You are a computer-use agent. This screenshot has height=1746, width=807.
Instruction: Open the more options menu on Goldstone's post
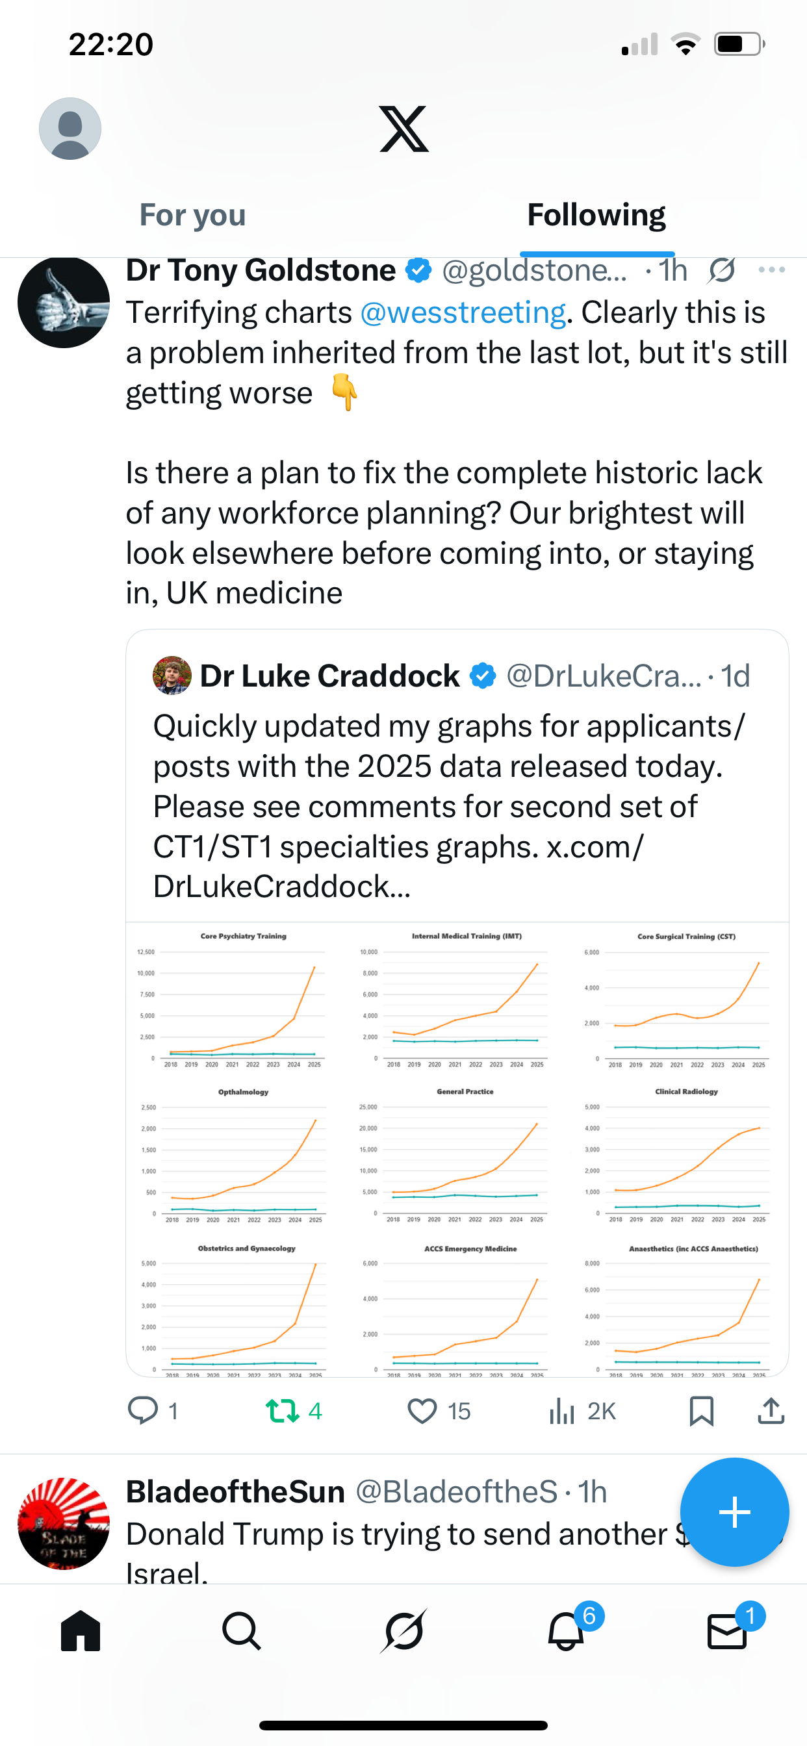click(x=772, y=270)
